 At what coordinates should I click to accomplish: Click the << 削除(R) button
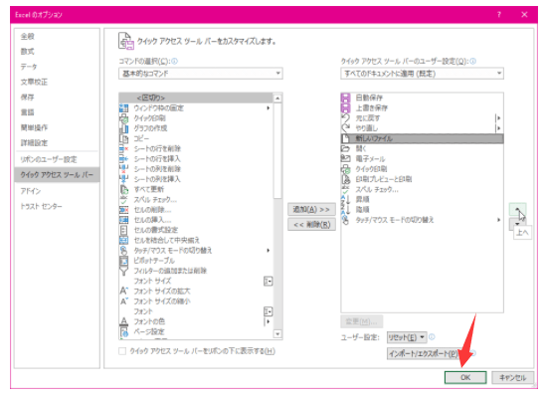(311, 225)
